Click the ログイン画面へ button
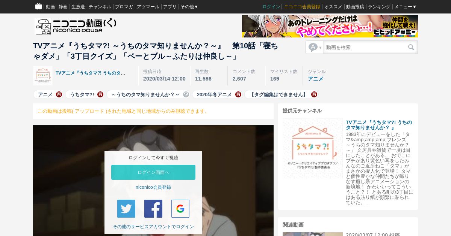The image size is (451, 236). pyautogui.click(x=153, y=172)
